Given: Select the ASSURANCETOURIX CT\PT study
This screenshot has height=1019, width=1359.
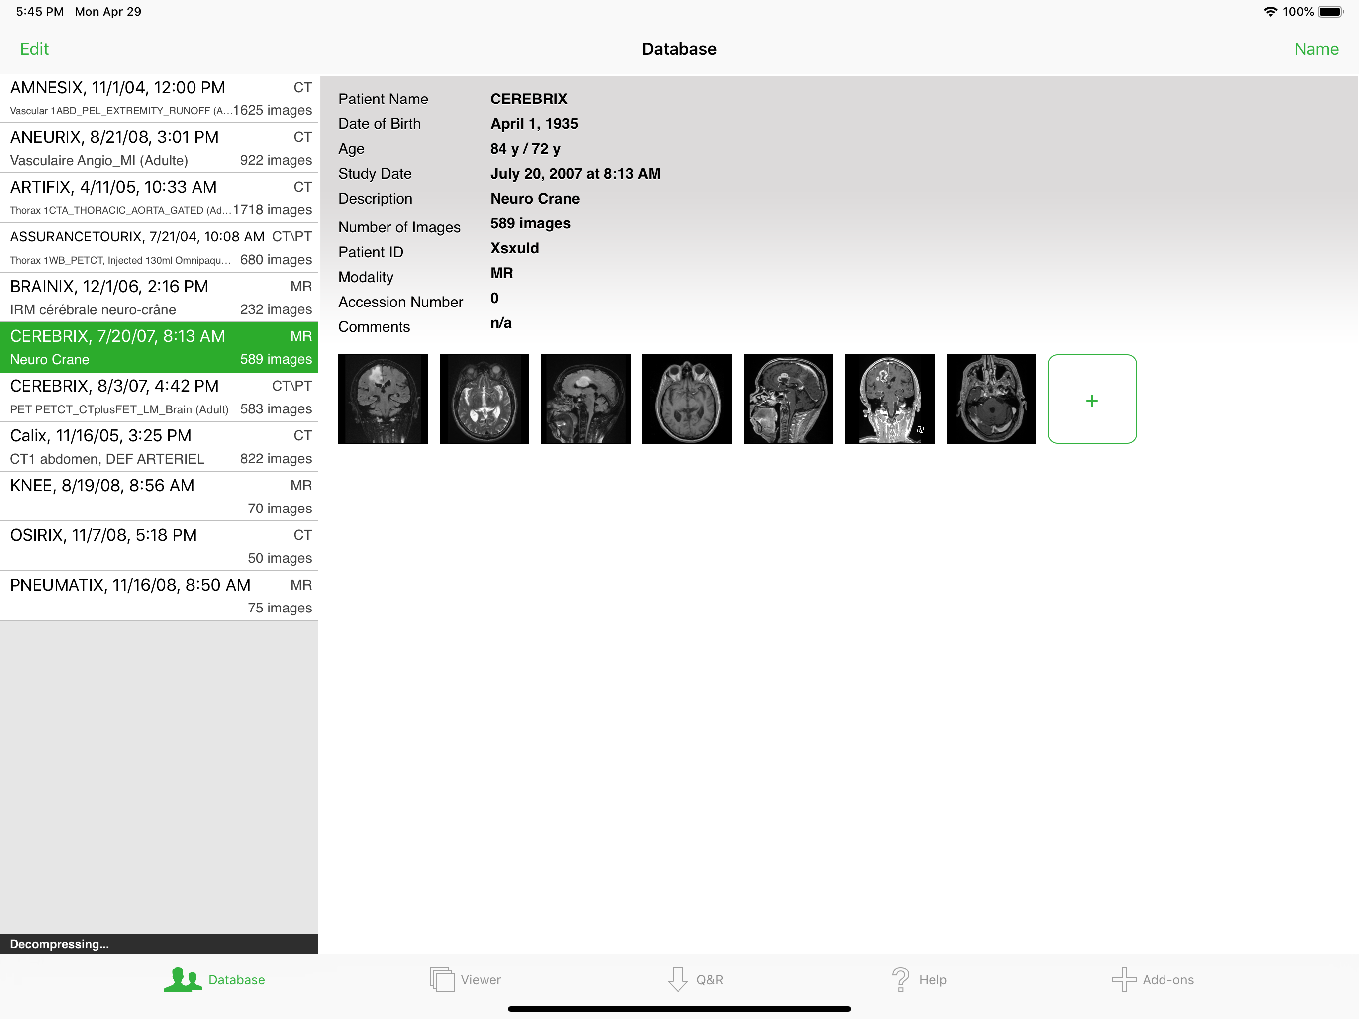Looking at the screenshot, I should pos(159,248).
